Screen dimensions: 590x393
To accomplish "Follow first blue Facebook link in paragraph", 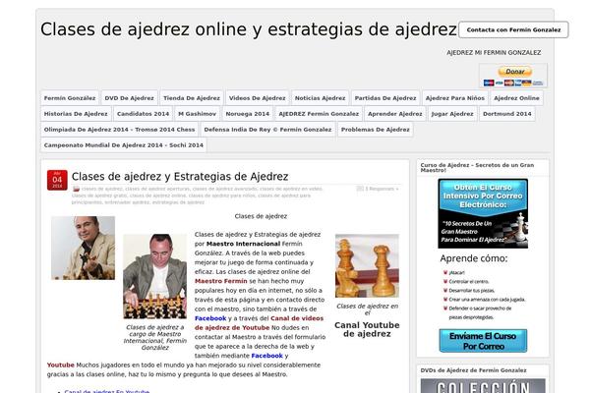I will pos(210,318).
